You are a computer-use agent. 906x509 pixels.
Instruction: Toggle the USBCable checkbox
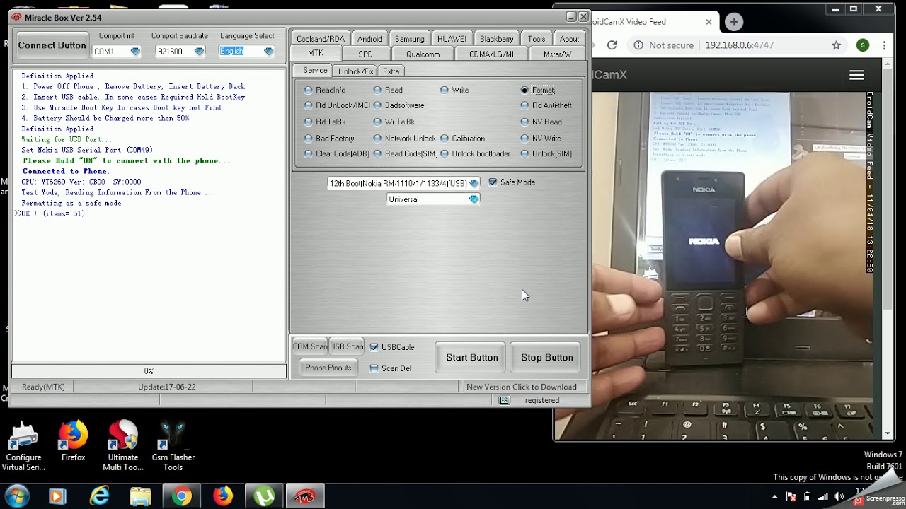pyautogui.click(x=374, y=347)
